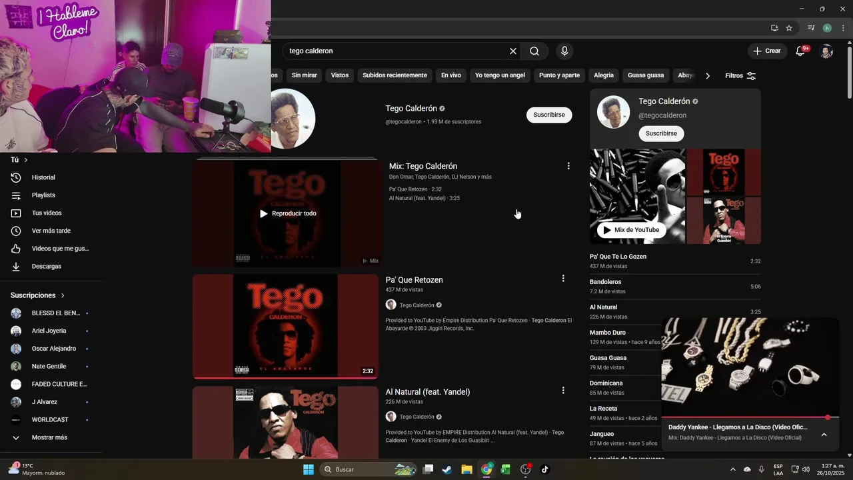This screenshot has height=480, width=853.
Task: Expand the Tú section chevron
Action: [x=26, y=160]
